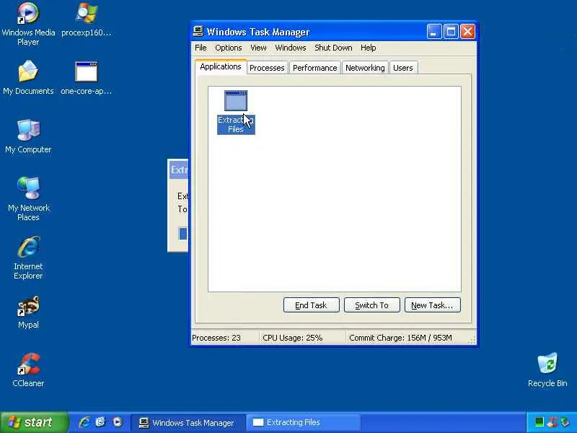Open the Options menu
Viewport: 577px width, 433px height.
click(x=228, y=48)
